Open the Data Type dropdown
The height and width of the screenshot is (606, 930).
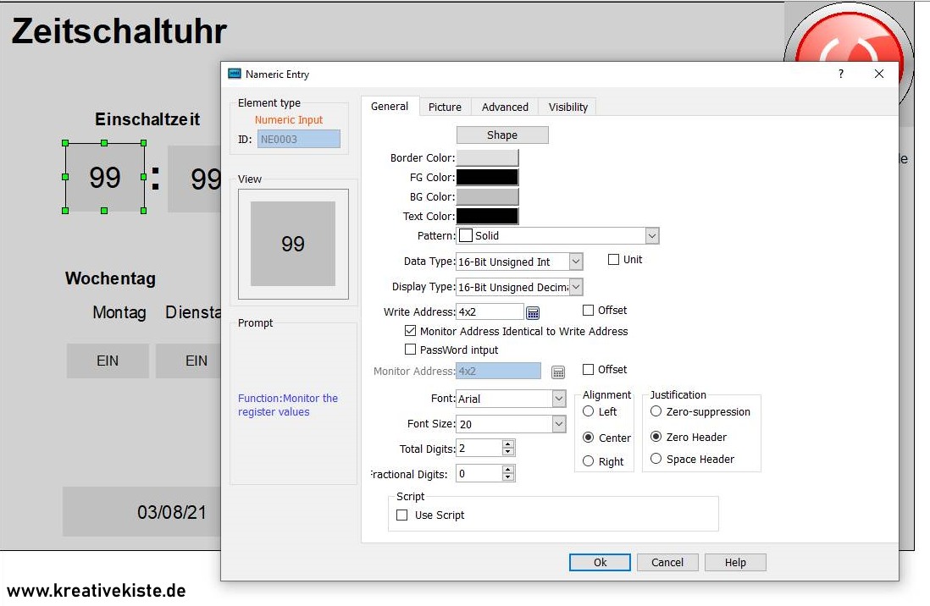pyautogui.click(x=575, y=262)
